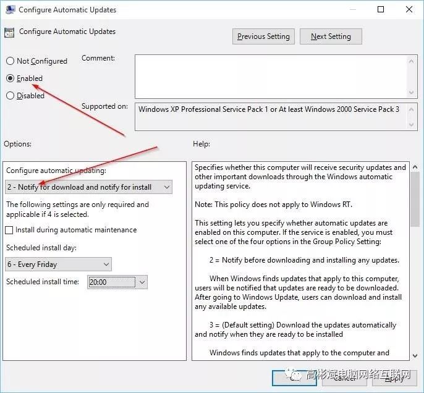Close the Configure Automatic Updates window
The image size is (424, 393).
coord(409,9)
